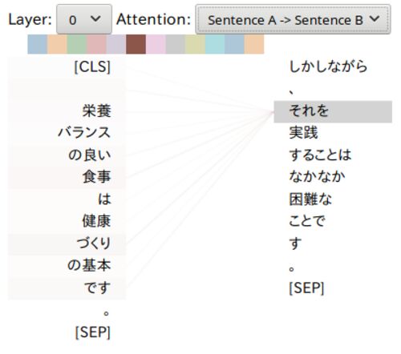The image size is (401, 354).
Task: Select the しかしながら token
Action: coord(328,66)
